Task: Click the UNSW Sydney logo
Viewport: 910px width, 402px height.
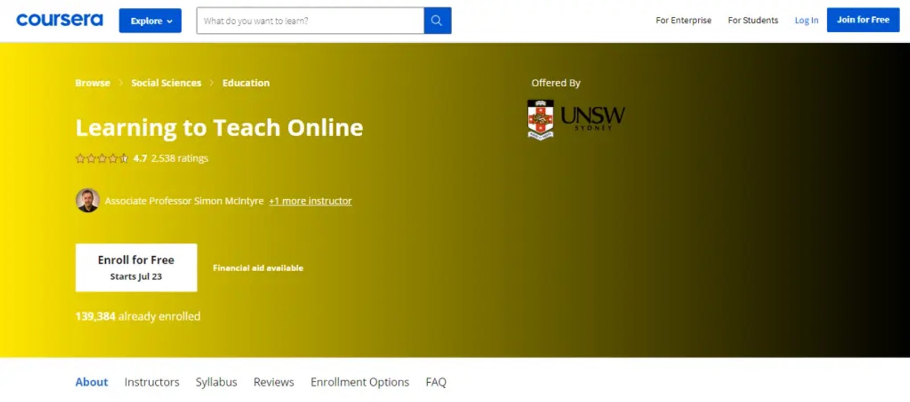Action: [x=576, y=119]
